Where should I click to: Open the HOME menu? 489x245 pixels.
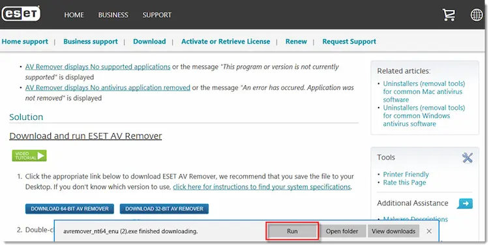pos(74,15)
